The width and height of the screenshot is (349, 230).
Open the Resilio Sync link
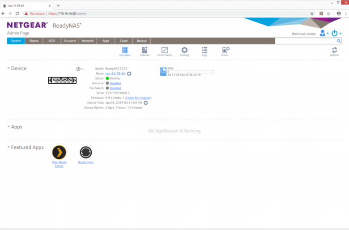tap(86, 162)
